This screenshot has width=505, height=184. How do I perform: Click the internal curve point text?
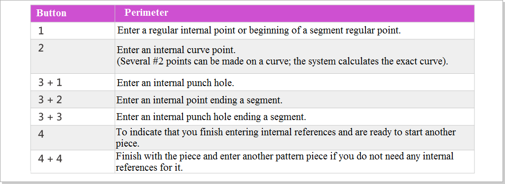(176, 50)
